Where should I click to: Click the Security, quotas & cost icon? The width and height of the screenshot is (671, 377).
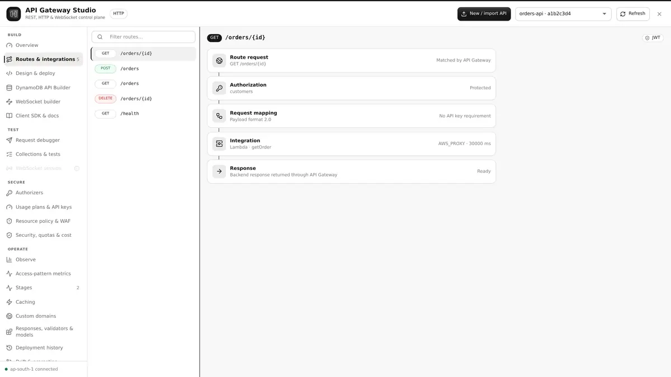pyautogui.click(x=9, y=235)
